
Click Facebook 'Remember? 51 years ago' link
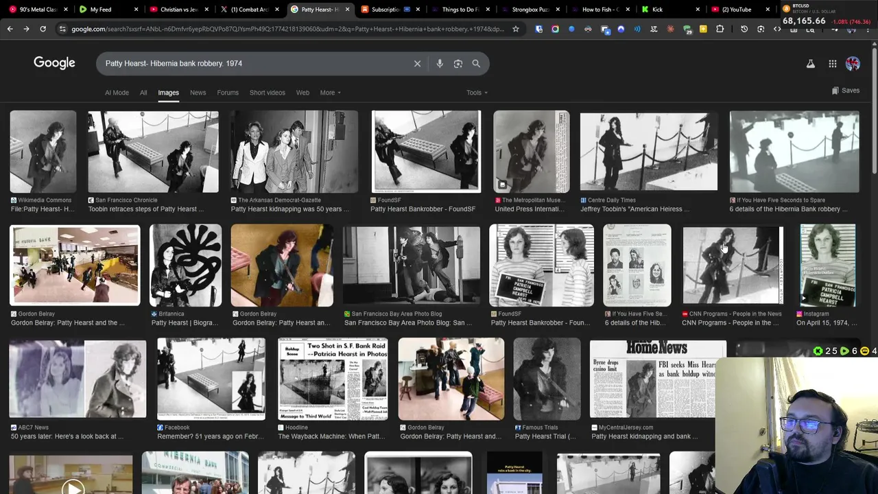tap(210, 436)
